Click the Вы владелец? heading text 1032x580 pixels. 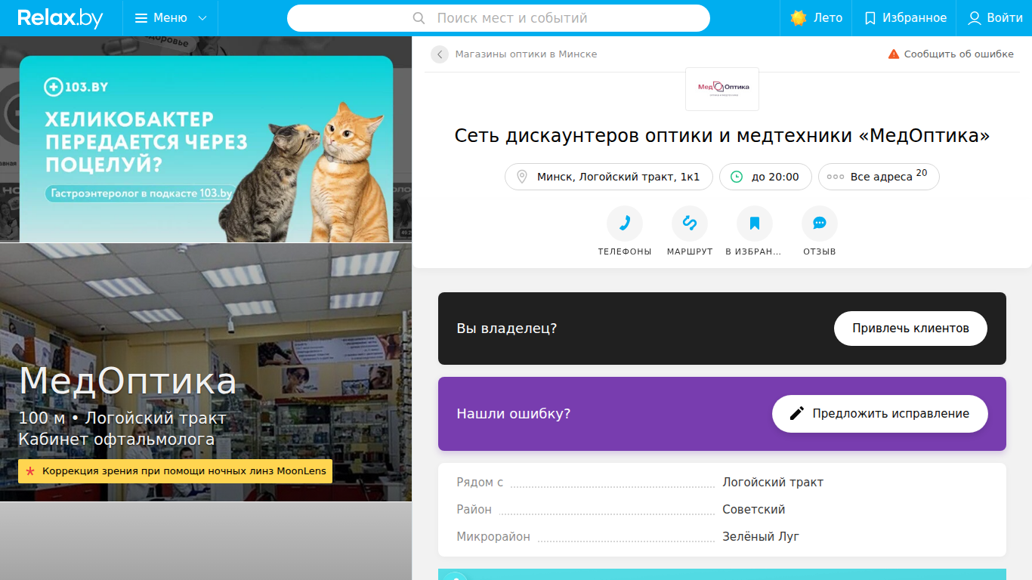pos(507,329)
